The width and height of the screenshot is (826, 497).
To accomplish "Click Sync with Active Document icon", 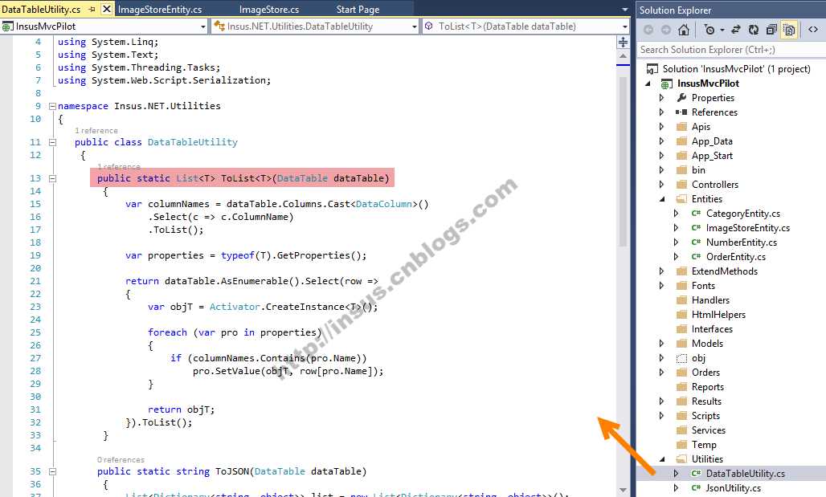I will [736, 30].
